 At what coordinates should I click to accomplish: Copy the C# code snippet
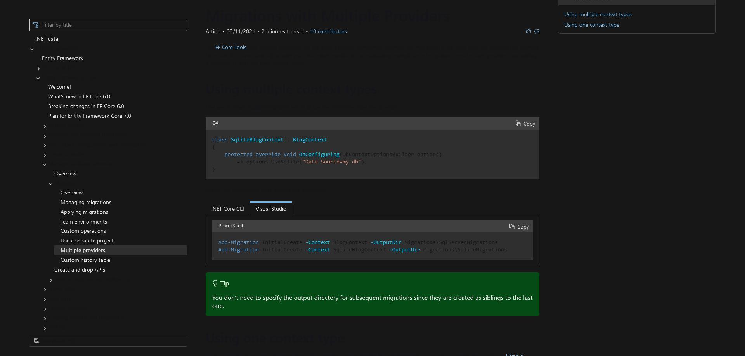pos(525,124)
